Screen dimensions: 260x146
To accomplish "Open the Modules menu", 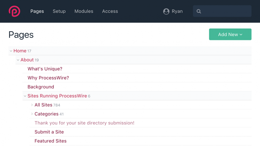I will click(x=84, y=11).
